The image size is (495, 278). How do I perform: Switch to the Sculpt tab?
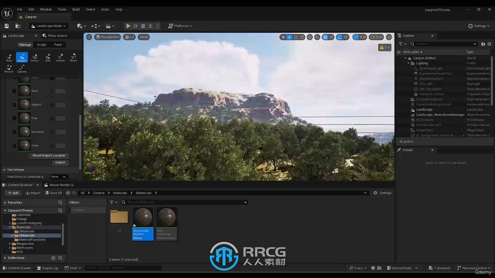(41, 45)
